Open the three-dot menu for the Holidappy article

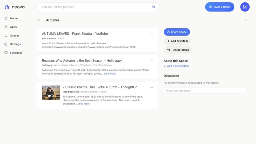click(x=152, y=61)
